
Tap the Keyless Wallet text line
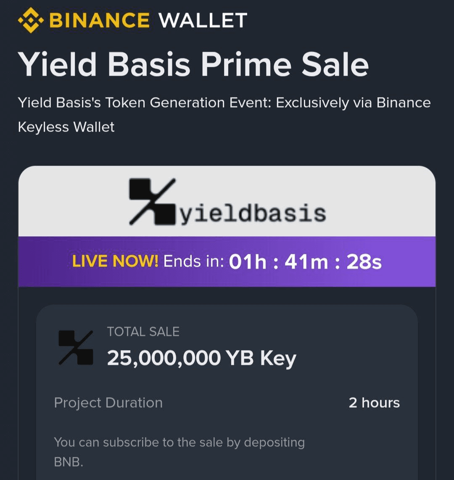pos(66,127)
